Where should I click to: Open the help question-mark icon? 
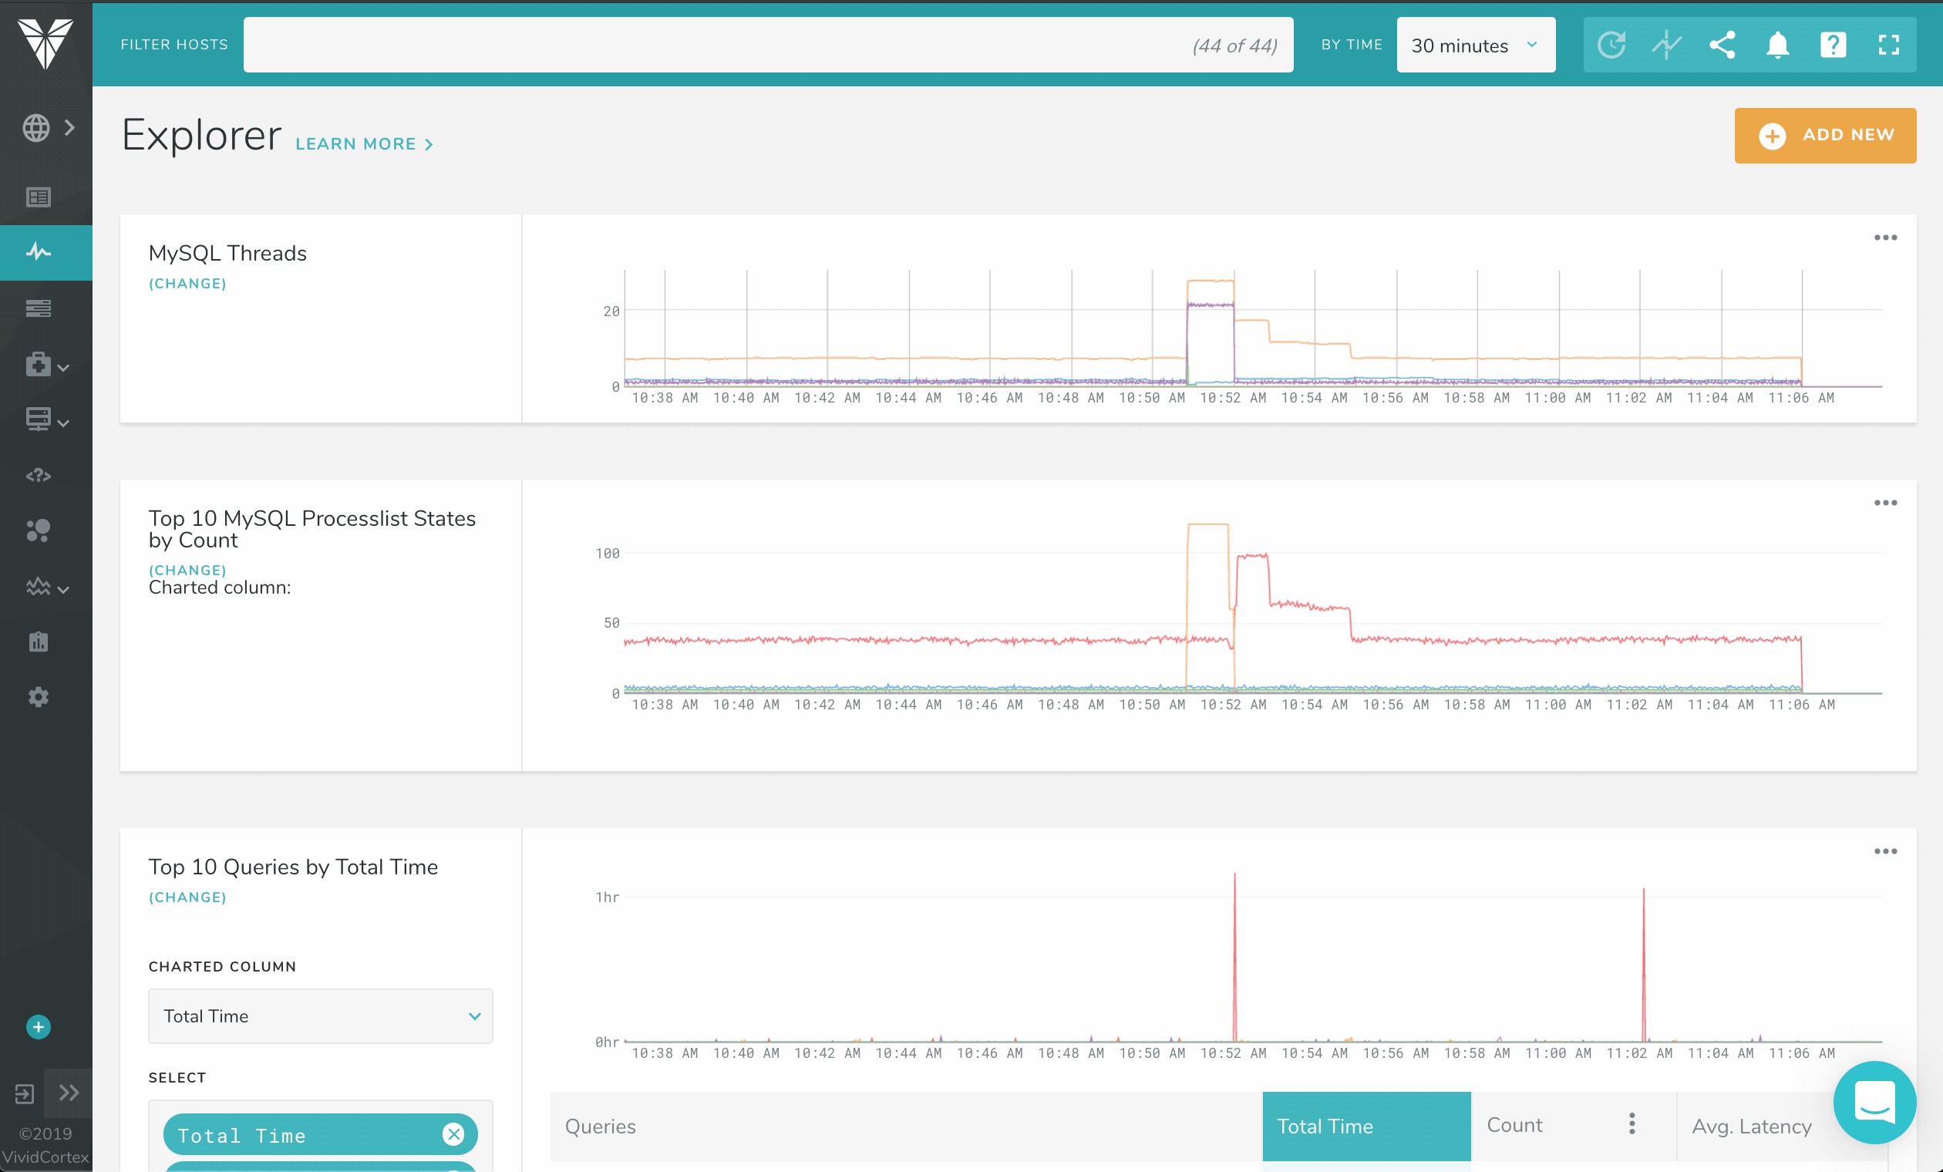click(x=1833, y=45)
